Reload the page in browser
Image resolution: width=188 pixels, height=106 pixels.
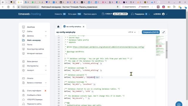(14, 7)
